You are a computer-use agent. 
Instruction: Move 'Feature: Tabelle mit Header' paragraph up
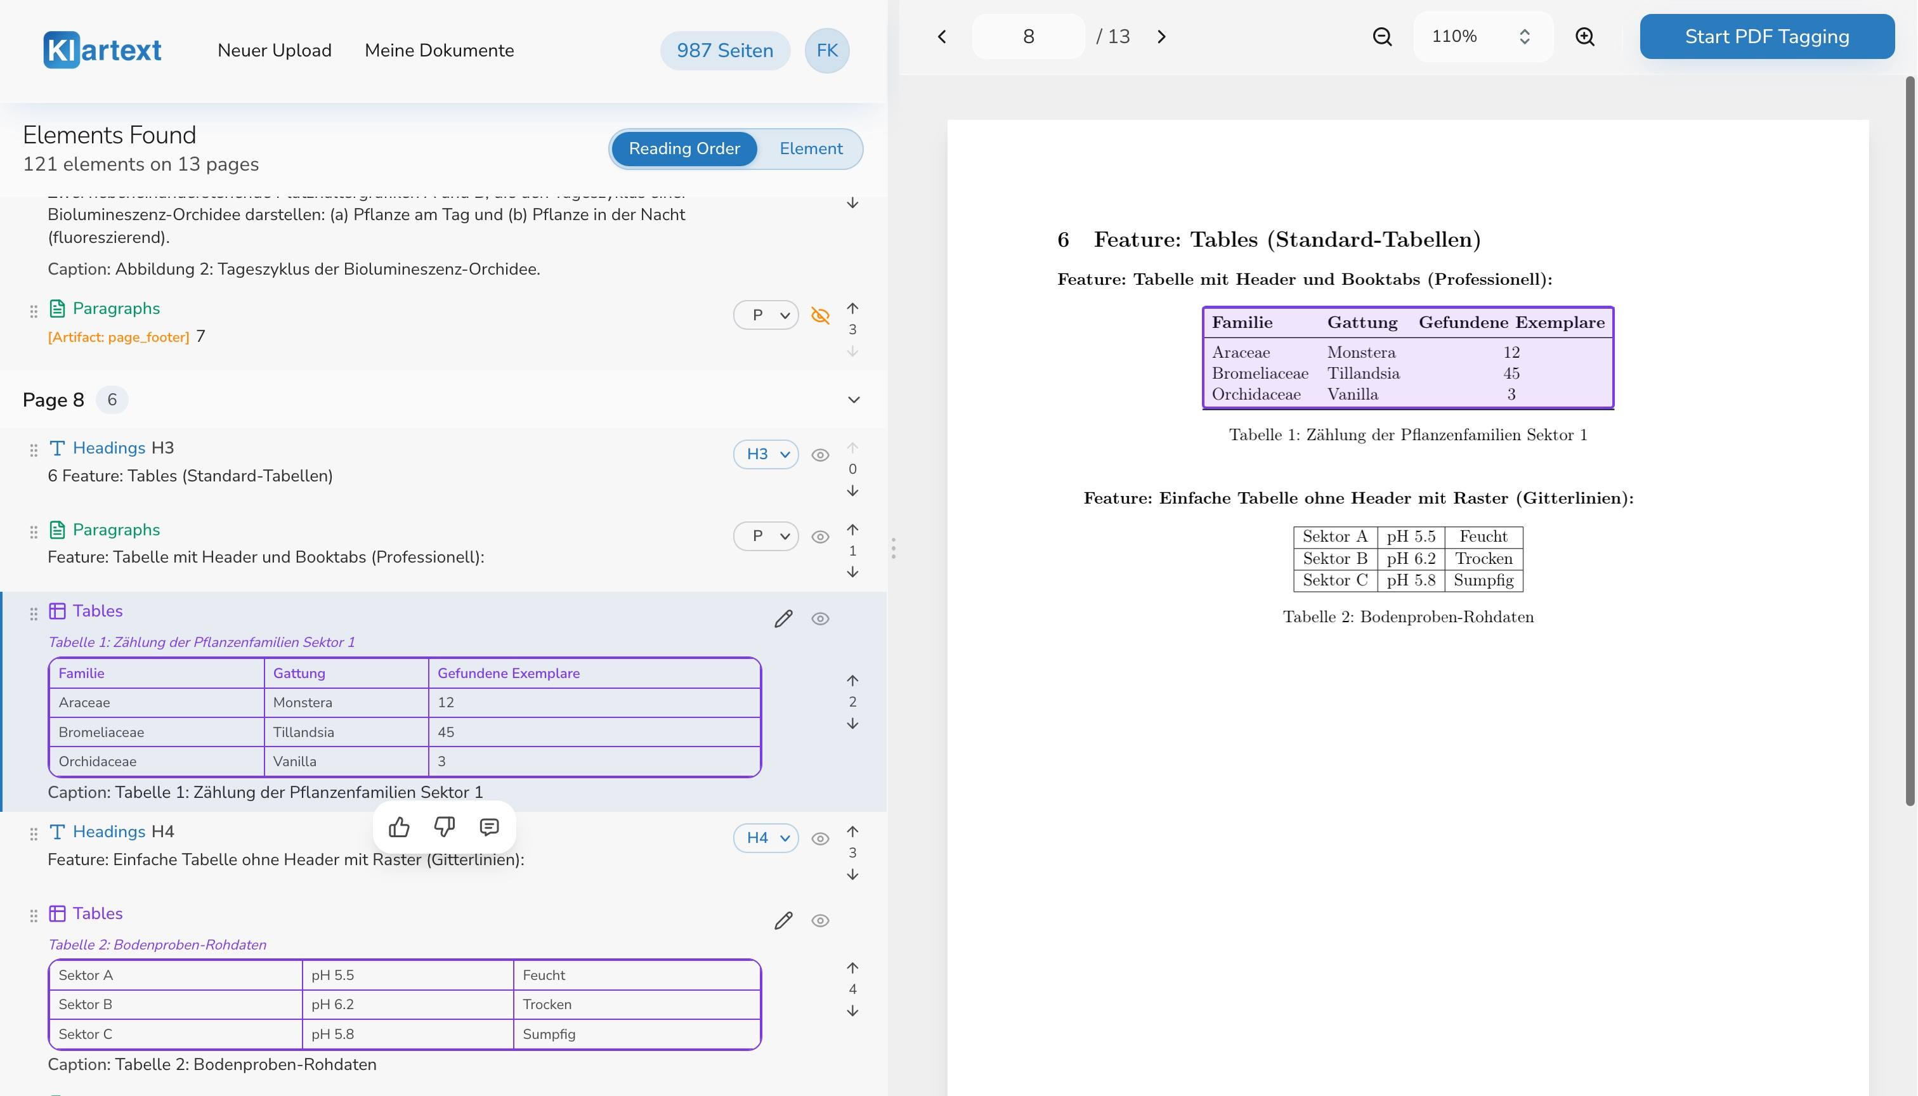point(852,529)
